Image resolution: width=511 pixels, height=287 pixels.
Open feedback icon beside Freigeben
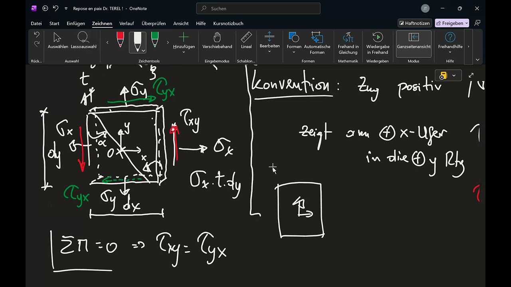coord(477,23)
